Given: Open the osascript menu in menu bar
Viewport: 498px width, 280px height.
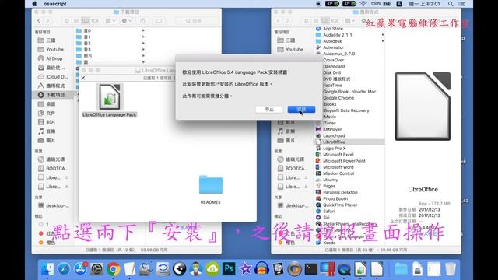Looking at the screenshot, I should coord(55,4).
